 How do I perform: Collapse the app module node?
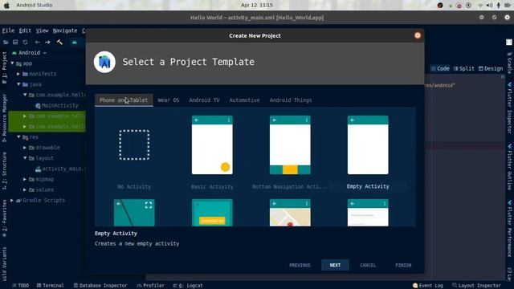tap(13, 63)
